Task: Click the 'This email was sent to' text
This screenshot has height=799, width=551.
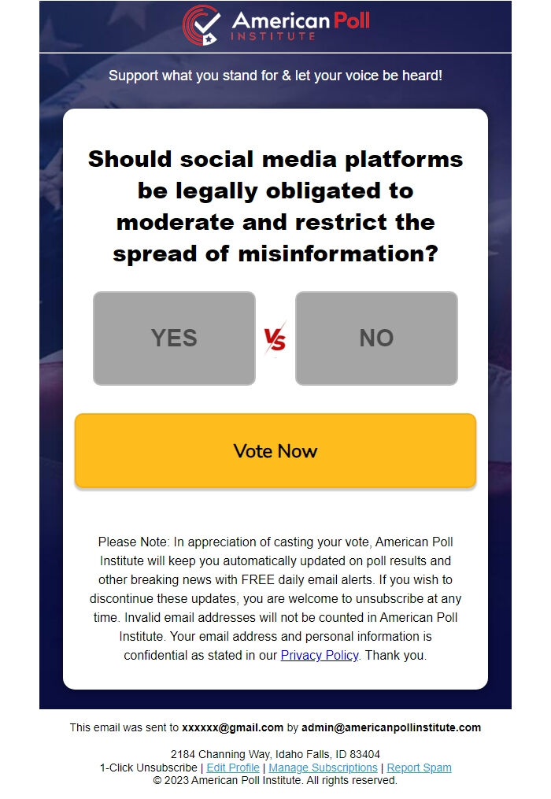Action: pyautogui.click(x=124, y=727)
